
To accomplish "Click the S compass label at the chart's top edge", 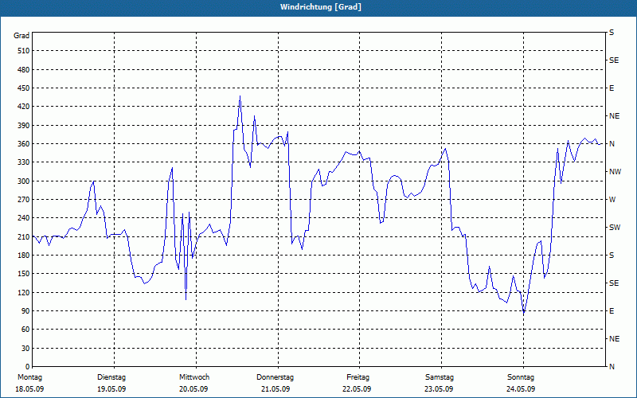I will click(612, 33).
